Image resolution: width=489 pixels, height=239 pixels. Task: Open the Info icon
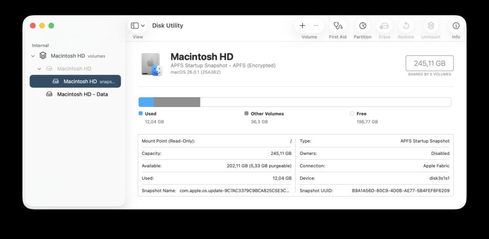pos(456,26)
